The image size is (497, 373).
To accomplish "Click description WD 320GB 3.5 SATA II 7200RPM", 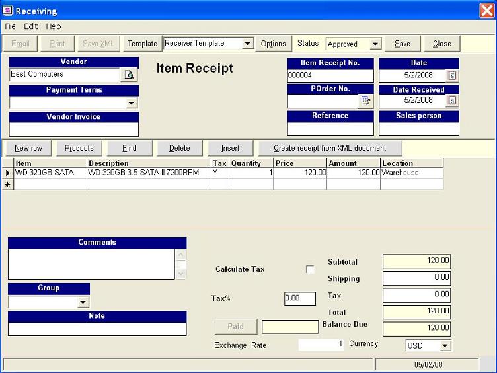I will (x=149, y=173).
